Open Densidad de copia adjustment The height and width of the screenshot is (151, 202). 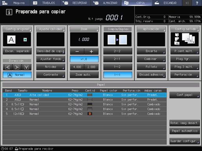pos(50,51)
